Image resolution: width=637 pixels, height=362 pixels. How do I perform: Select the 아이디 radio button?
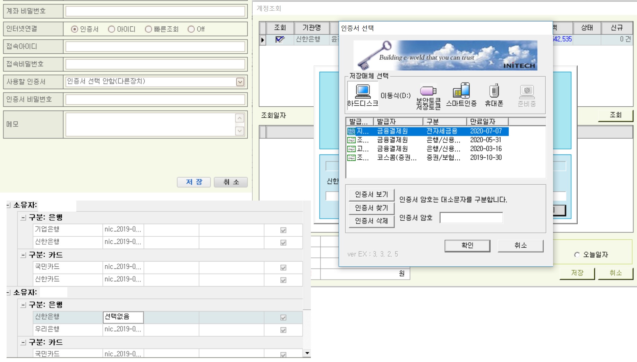[x=112, y=29]
